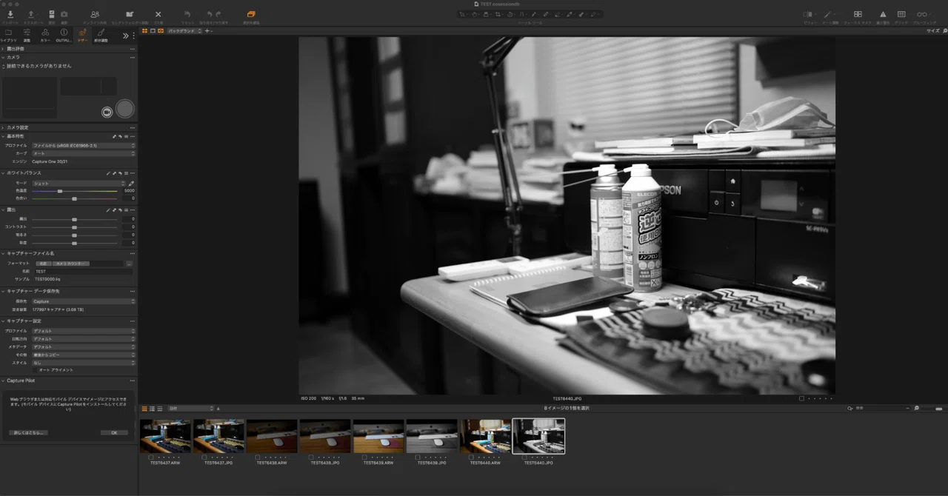
Task: Open the white balance mode dropdown
Action: click(79, 183)
